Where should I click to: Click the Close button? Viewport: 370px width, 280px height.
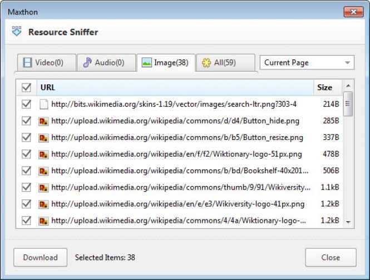(330, 257)
